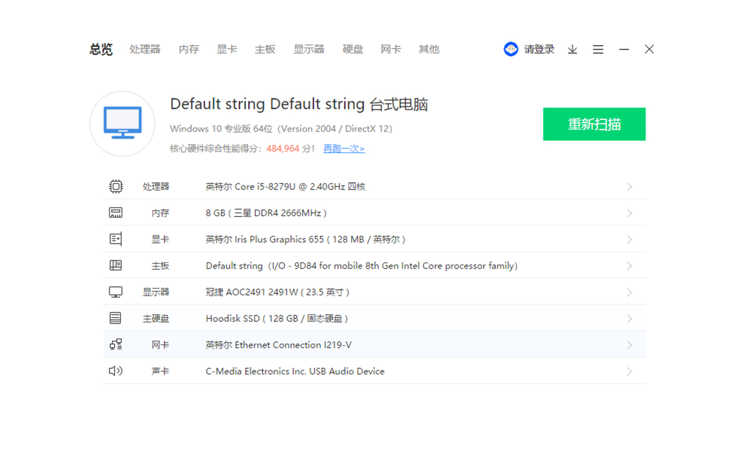Image resolution: width=738 pixels, height=455 pixels.
Task: Click the processor chip icon beside 处理器
Action: [x=116, y=186]
